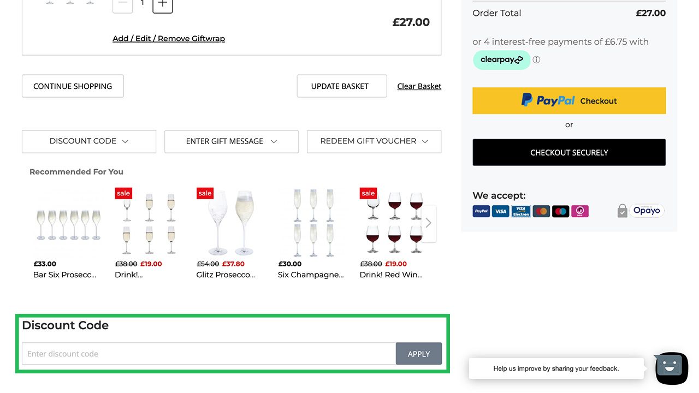This screenshot has width=699, height=393.
Task: Expand the Redeem Gift Voucher dropdown
Action: click(374, 141)
